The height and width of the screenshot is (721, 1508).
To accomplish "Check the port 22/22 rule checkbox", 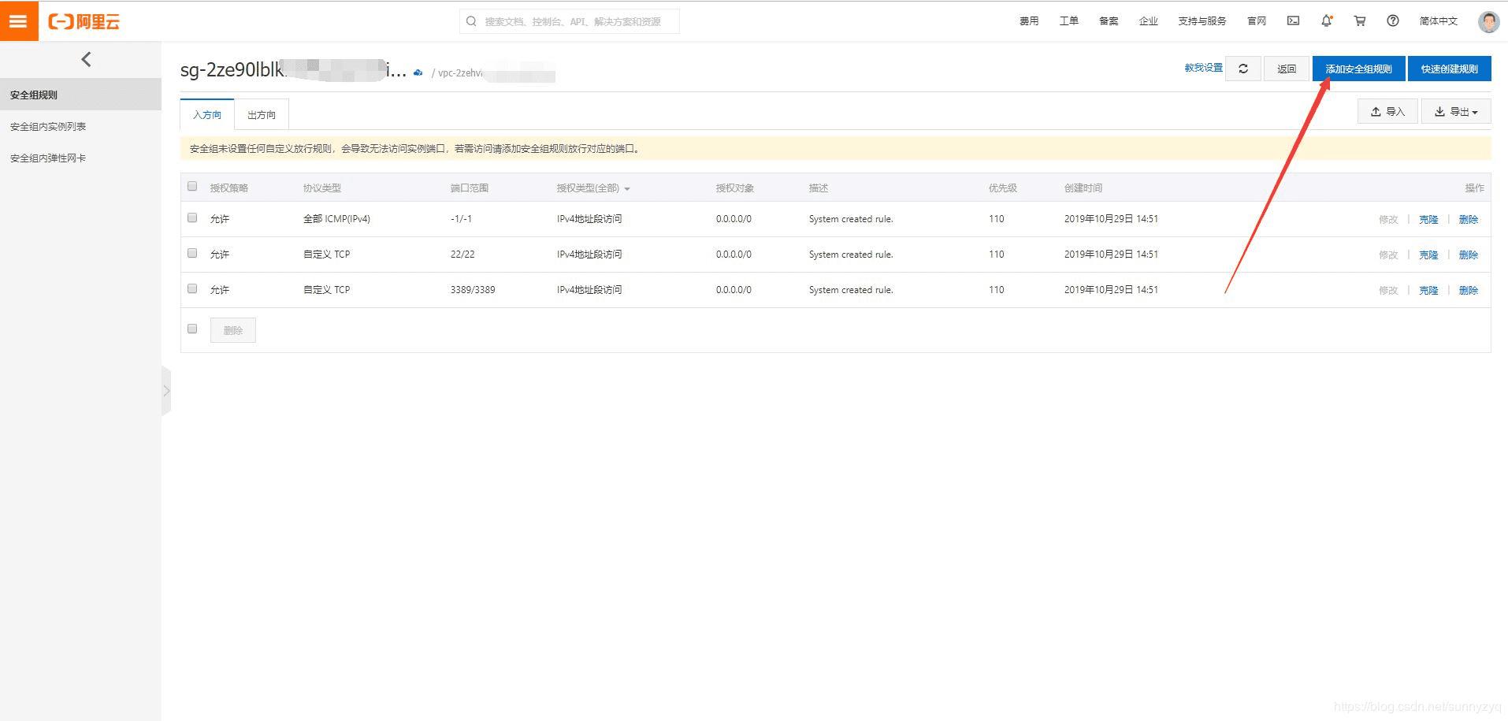I will point(192,253).
